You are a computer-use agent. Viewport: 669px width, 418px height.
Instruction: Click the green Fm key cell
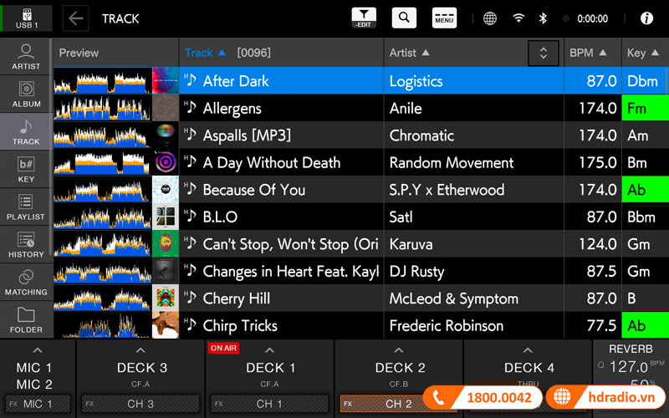point(646,108)
